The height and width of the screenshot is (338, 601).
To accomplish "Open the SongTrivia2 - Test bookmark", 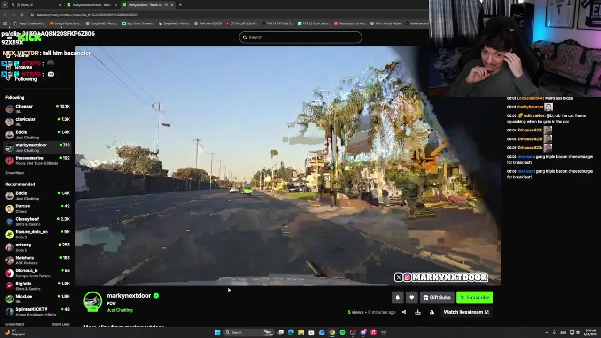I will tap(101, 23).
